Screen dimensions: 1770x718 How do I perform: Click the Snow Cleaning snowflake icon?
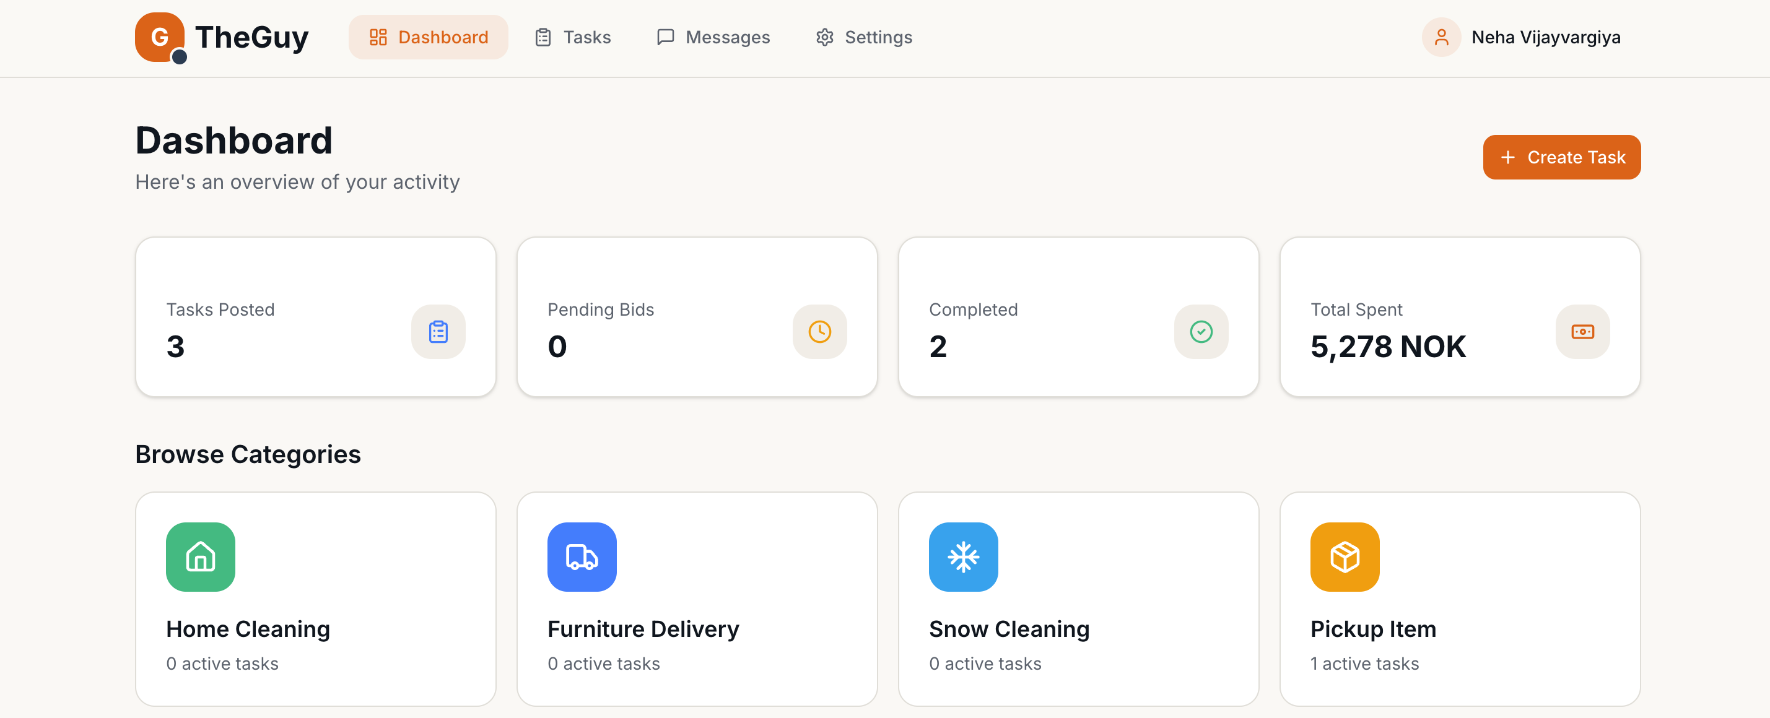[x=962, y=556]
